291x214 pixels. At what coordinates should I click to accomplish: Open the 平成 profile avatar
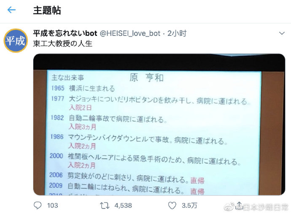click(16, 41)
